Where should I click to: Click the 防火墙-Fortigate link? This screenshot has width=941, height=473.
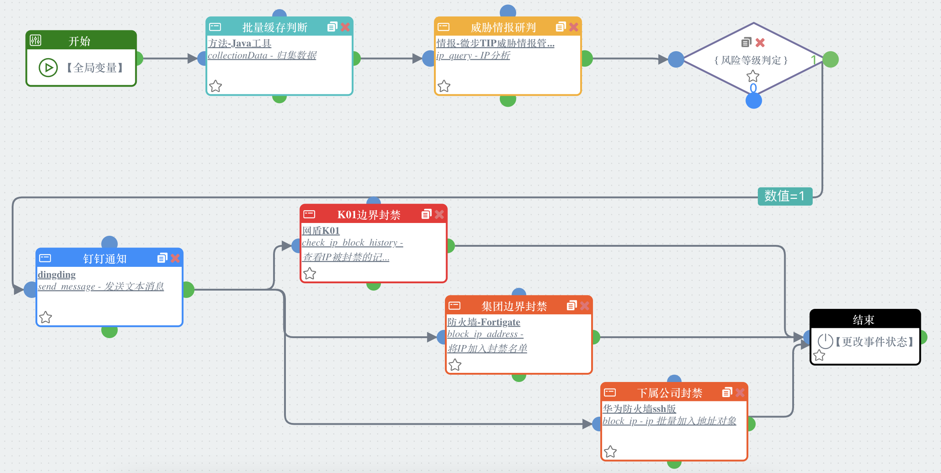[x=483, y=322]
